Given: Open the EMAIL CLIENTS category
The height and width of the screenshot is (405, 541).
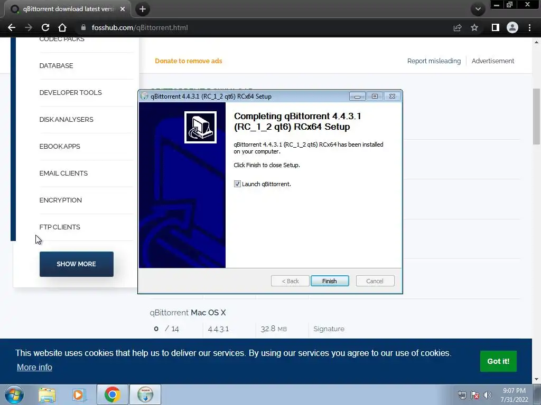Looking at the screenshot, I should pyautogui.click(x=63, y=173).
